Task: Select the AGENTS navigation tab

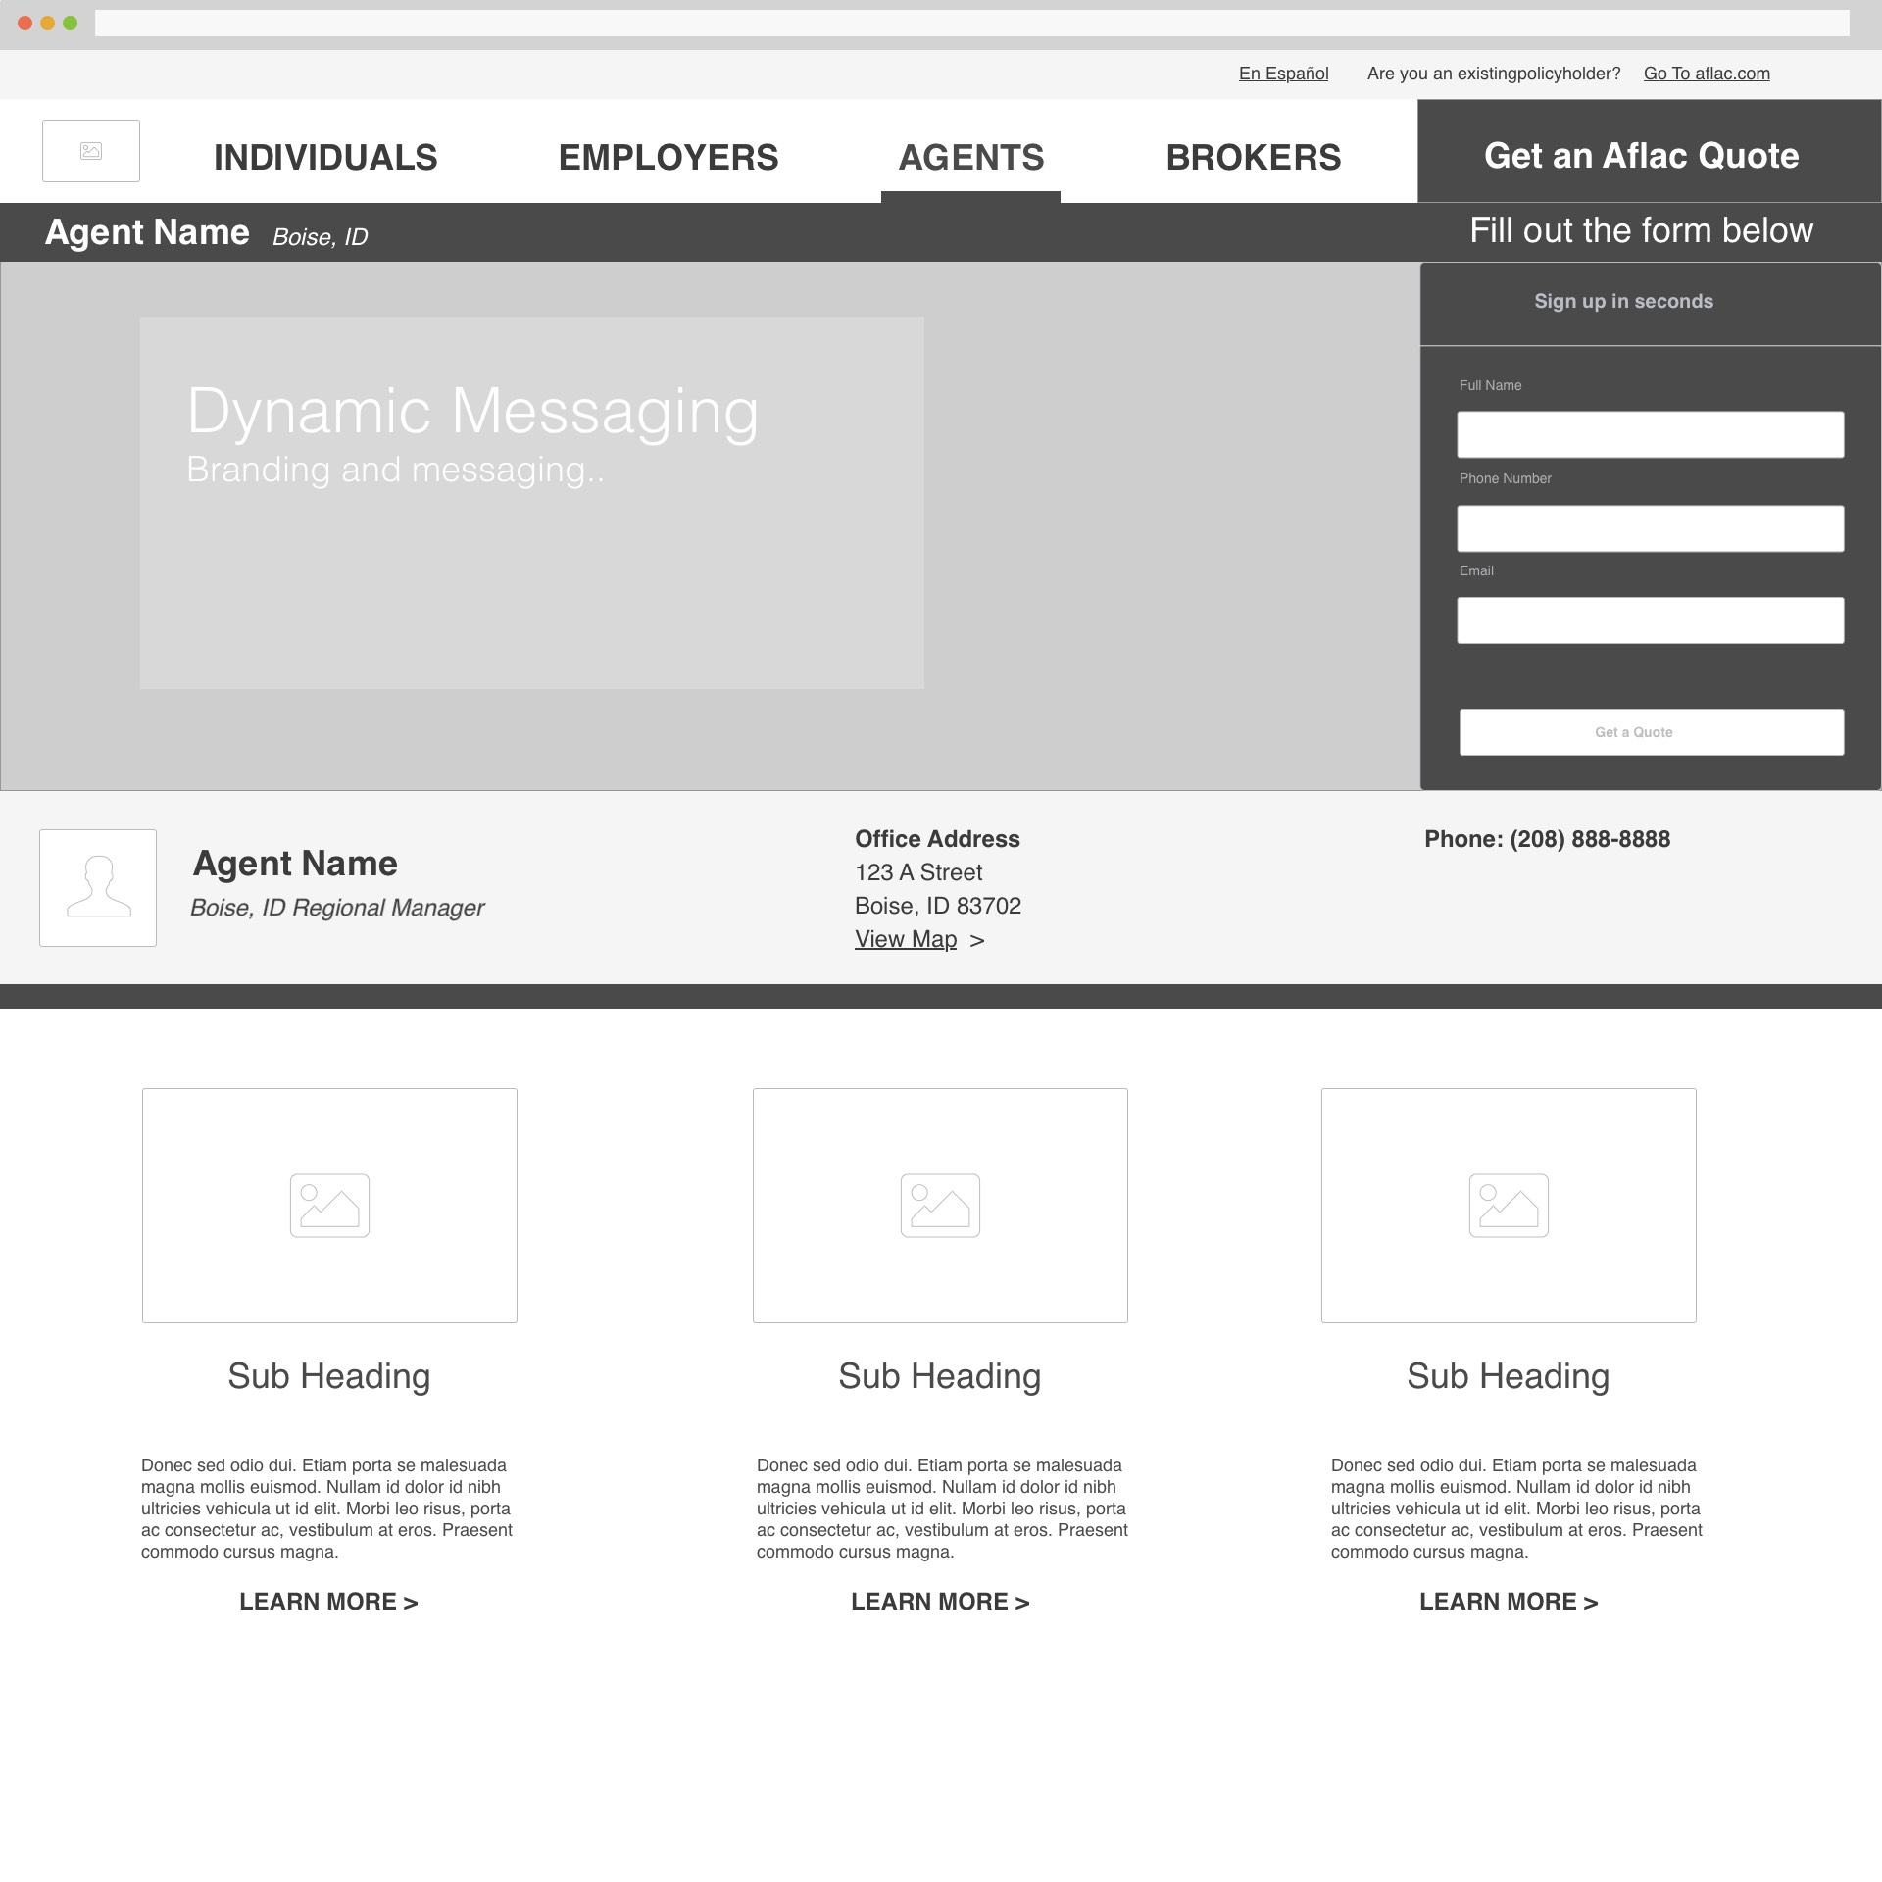Action: tap(971, 157)
